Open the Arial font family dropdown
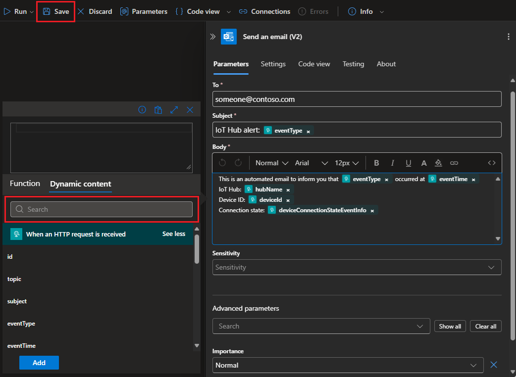Viewport: 516px width, 377px height. pyautogui.click(x=311, y=163)
